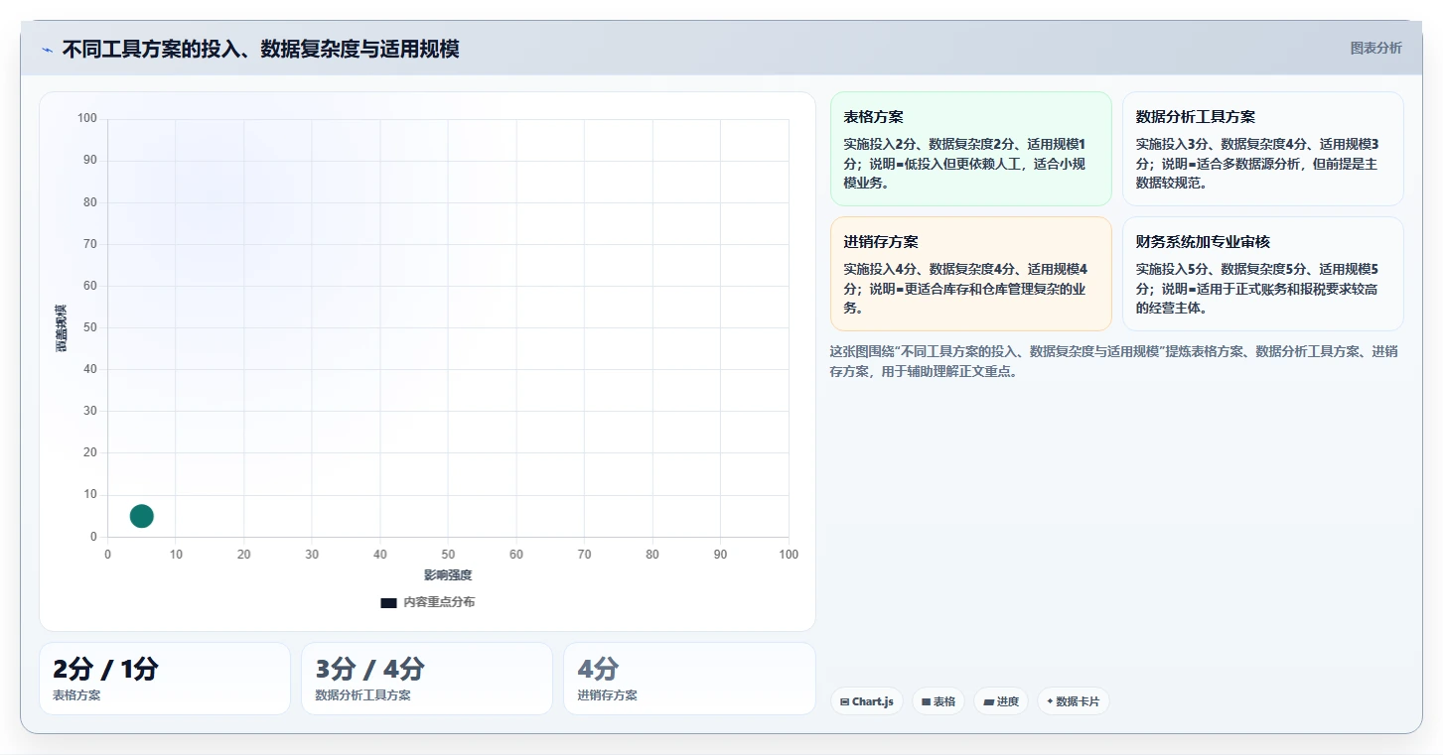
Task: Click x-axis tick value 100
Action: (789, 555)
